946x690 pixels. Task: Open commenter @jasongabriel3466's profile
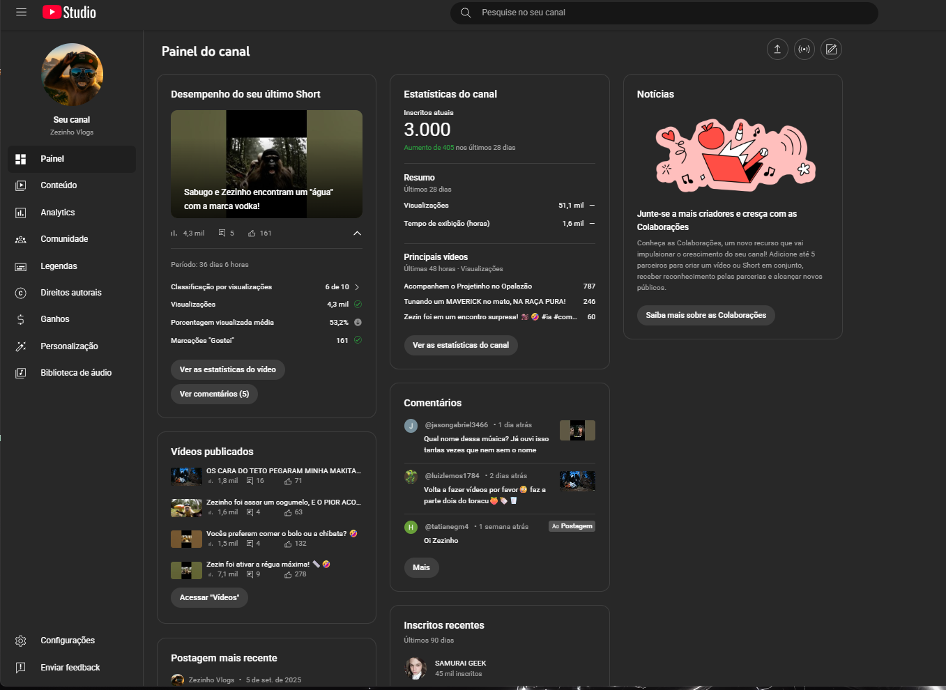tap(457, 424)
